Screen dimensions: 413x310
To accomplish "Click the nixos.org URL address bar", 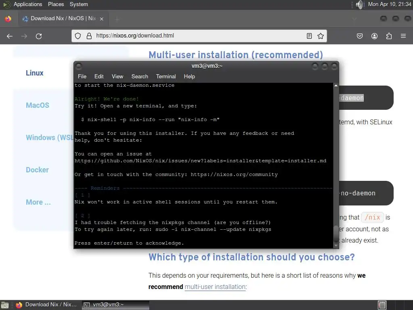I will point(199,36).
